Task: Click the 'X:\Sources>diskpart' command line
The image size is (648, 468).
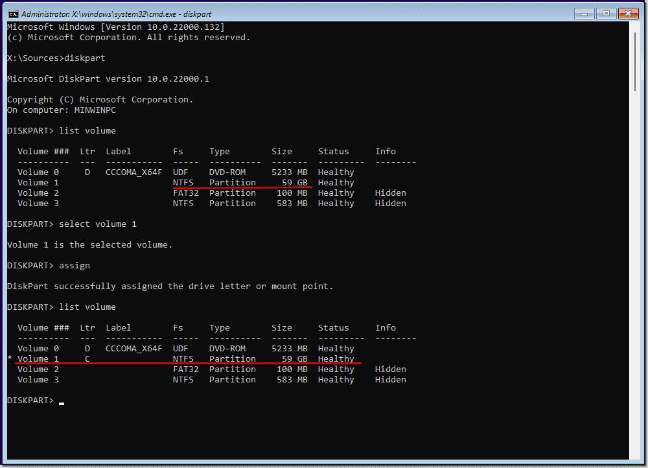Action: [56, 58]
